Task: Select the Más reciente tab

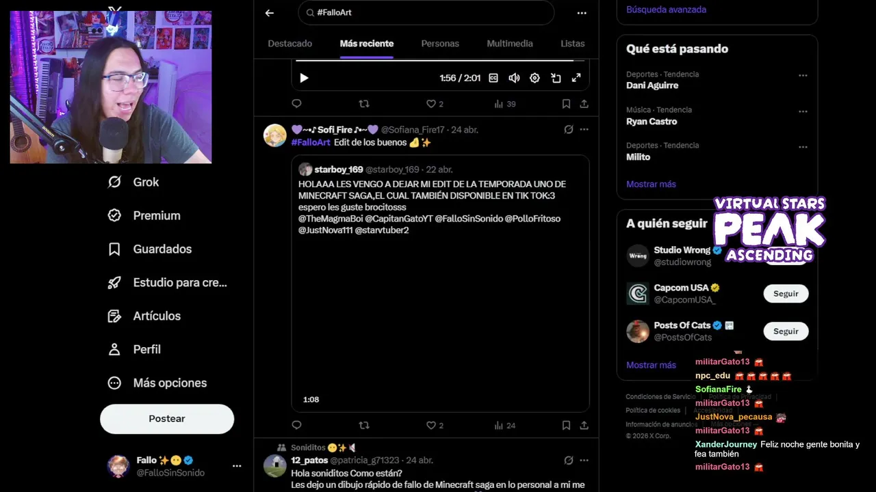Action: tap(367, 43)
